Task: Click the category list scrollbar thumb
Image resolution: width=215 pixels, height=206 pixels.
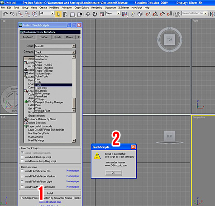Action: click(74, 103)
